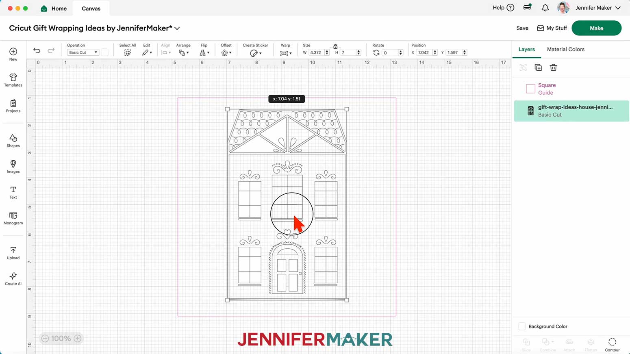The width and height of the screenshot is (630, 354).
Task: Select the Square Guide layer
Action: point(571,89)
